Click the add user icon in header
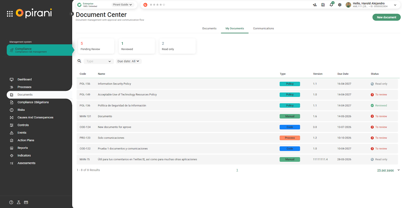 315,5
